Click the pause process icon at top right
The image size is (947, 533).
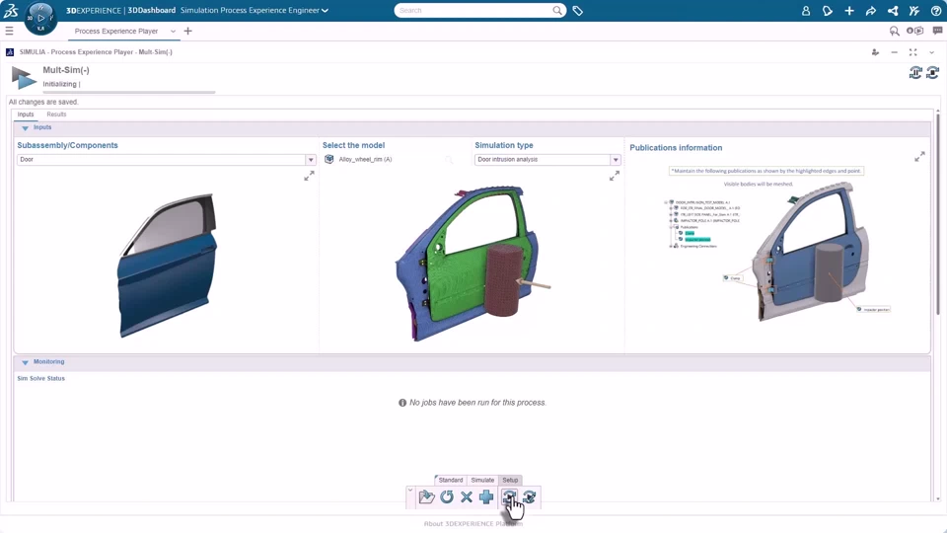click(915, 72)
